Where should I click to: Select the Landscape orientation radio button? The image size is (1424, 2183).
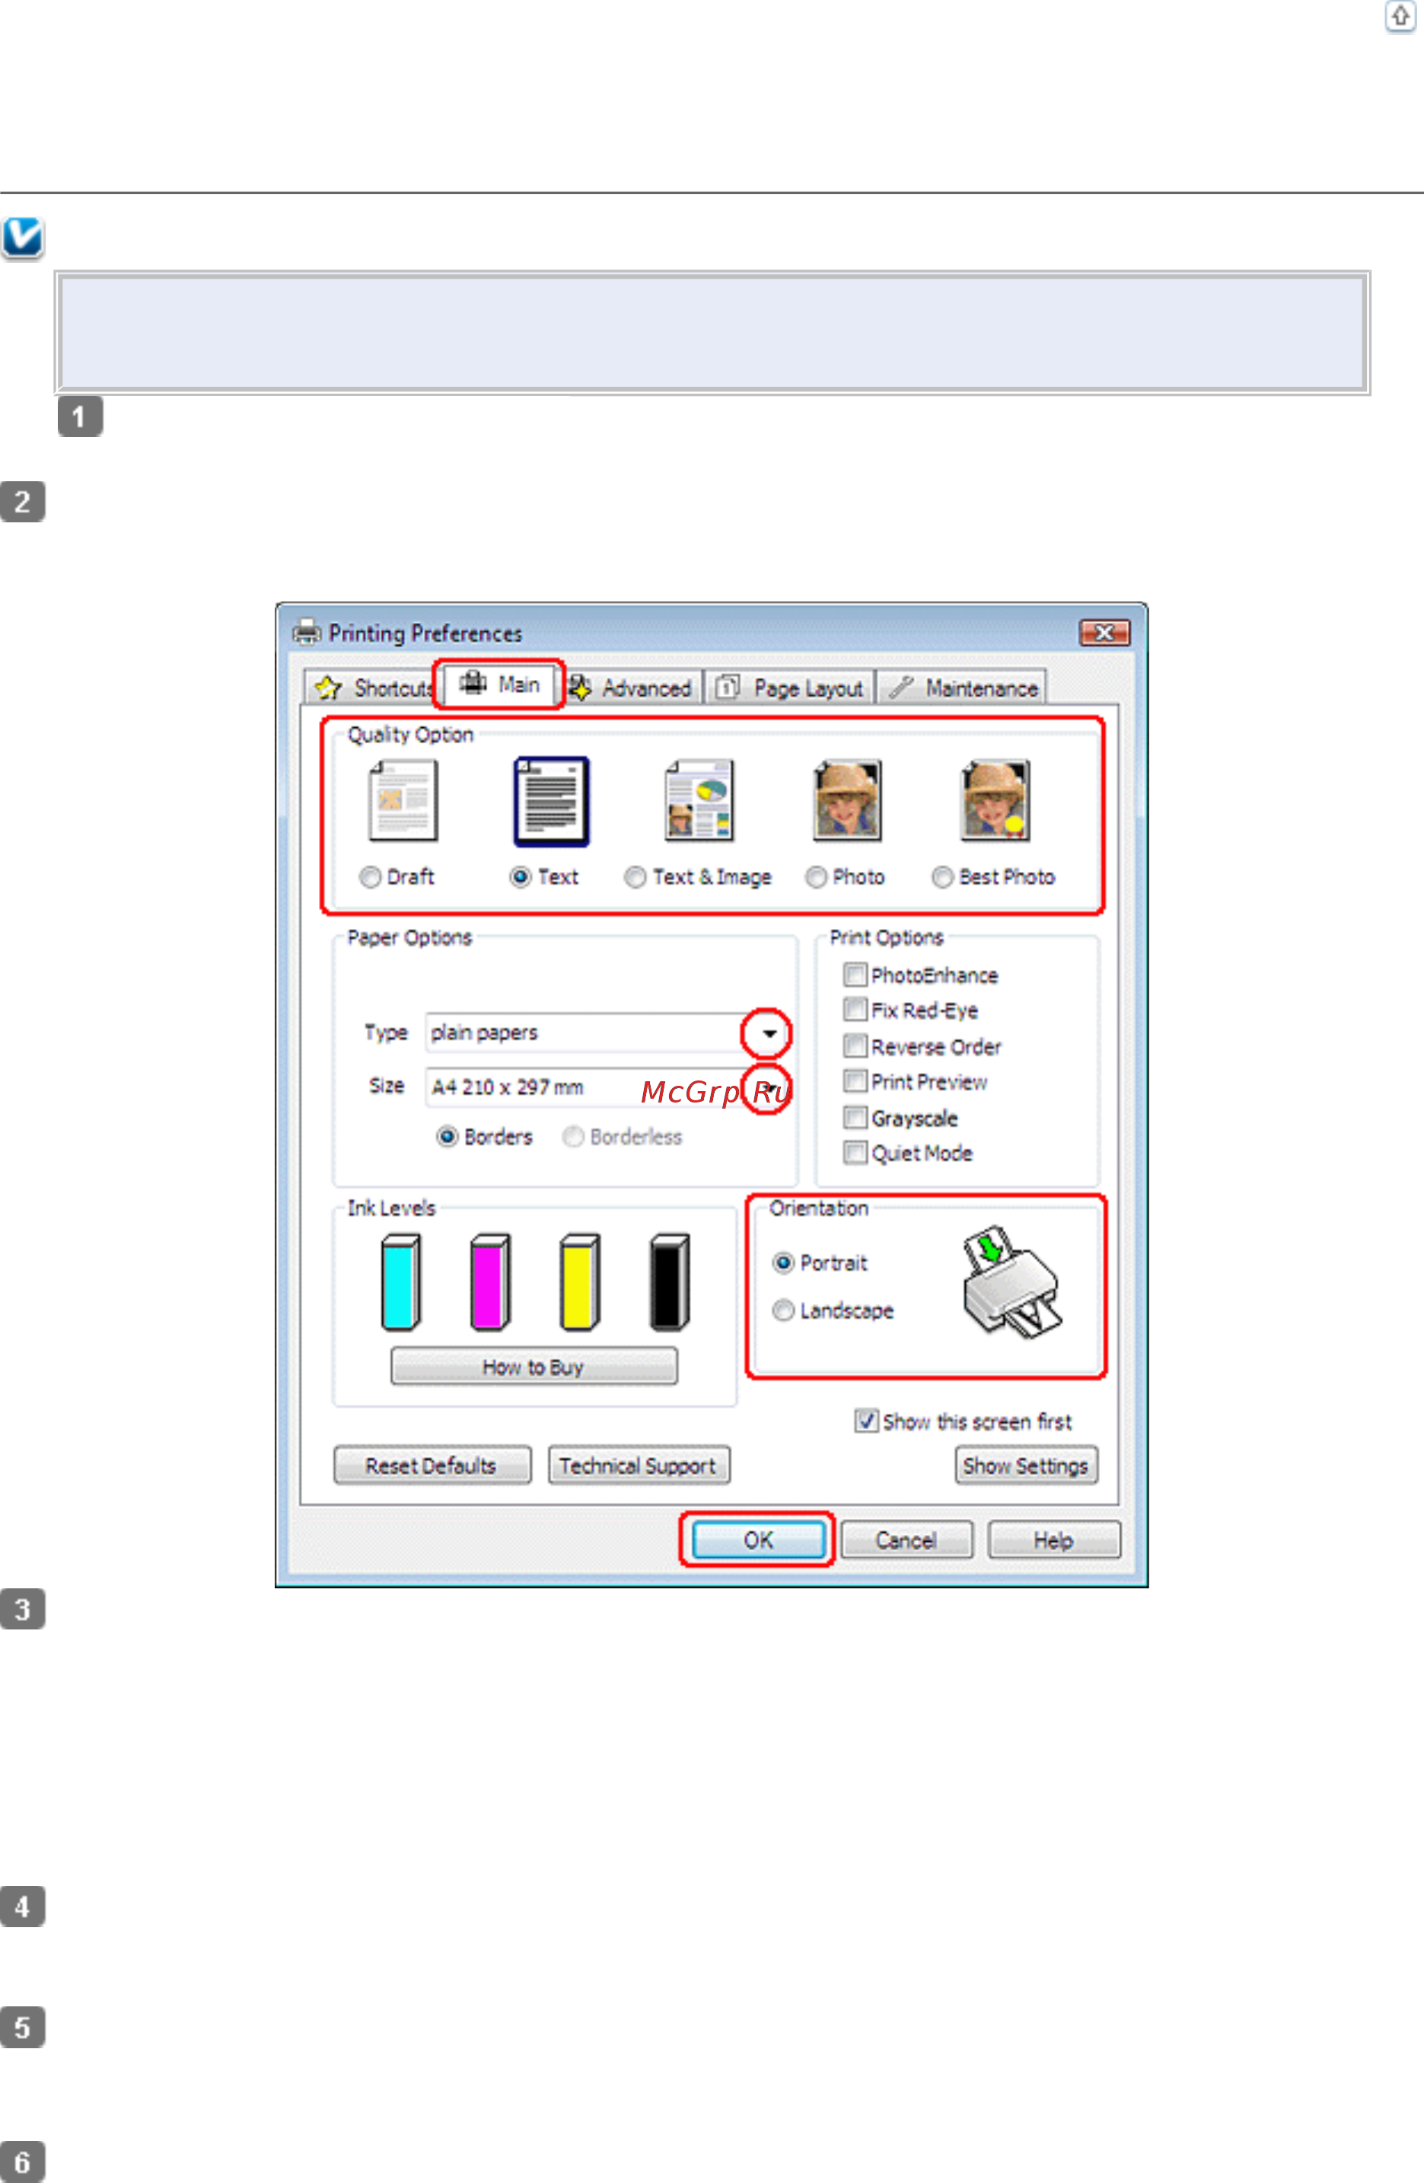coord(784,1310)
